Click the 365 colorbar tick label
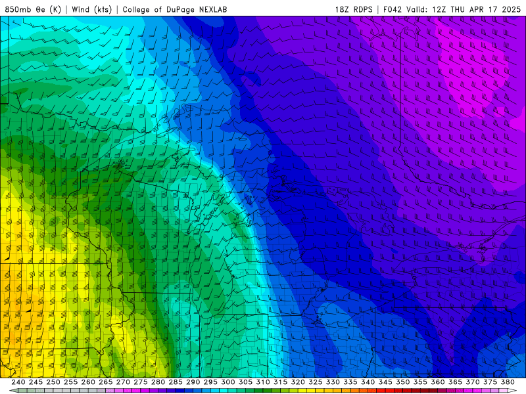The image size is (526, 394). tap(455, 382)
